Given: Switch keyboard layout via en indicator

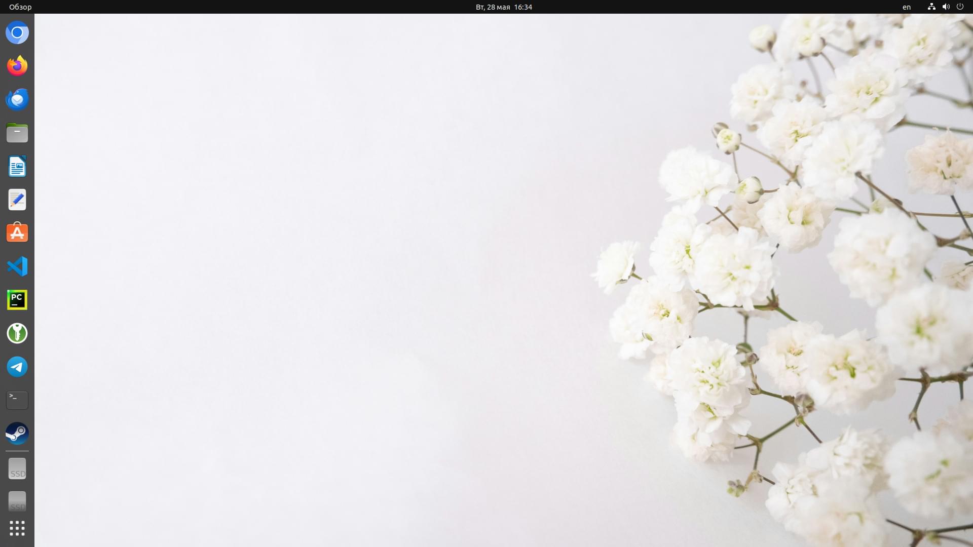Looking at the screenshot, I should pos(907,7).
